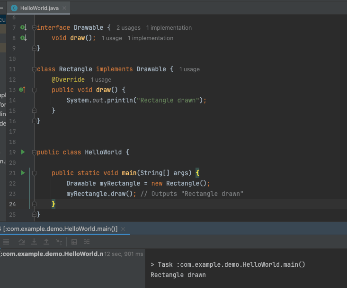Click 'HelloWorld' class name on line 19
Screen dimensions: 347x288
click(103, 152)
